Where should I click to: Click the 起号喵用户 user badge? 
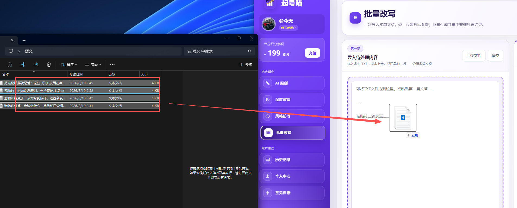click(x=288, y=28)
